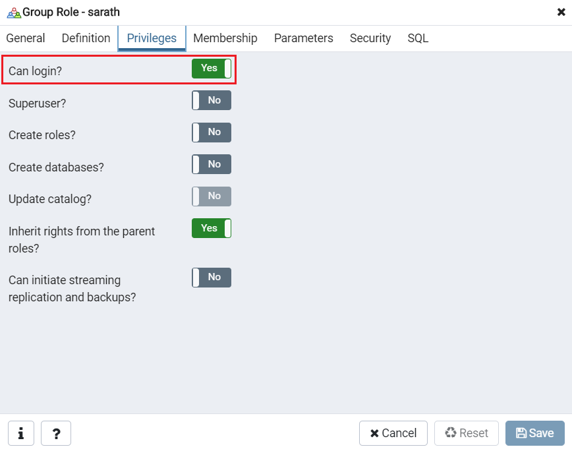The image size is (572, 451).
Task: Close the Group Role dialog with the X
Action: click(x=561, y=11)
